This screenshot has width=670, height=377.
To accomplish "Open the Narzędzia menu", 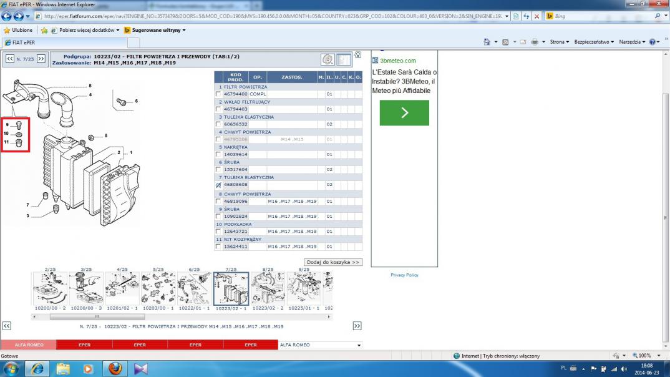I will [632, 42].
